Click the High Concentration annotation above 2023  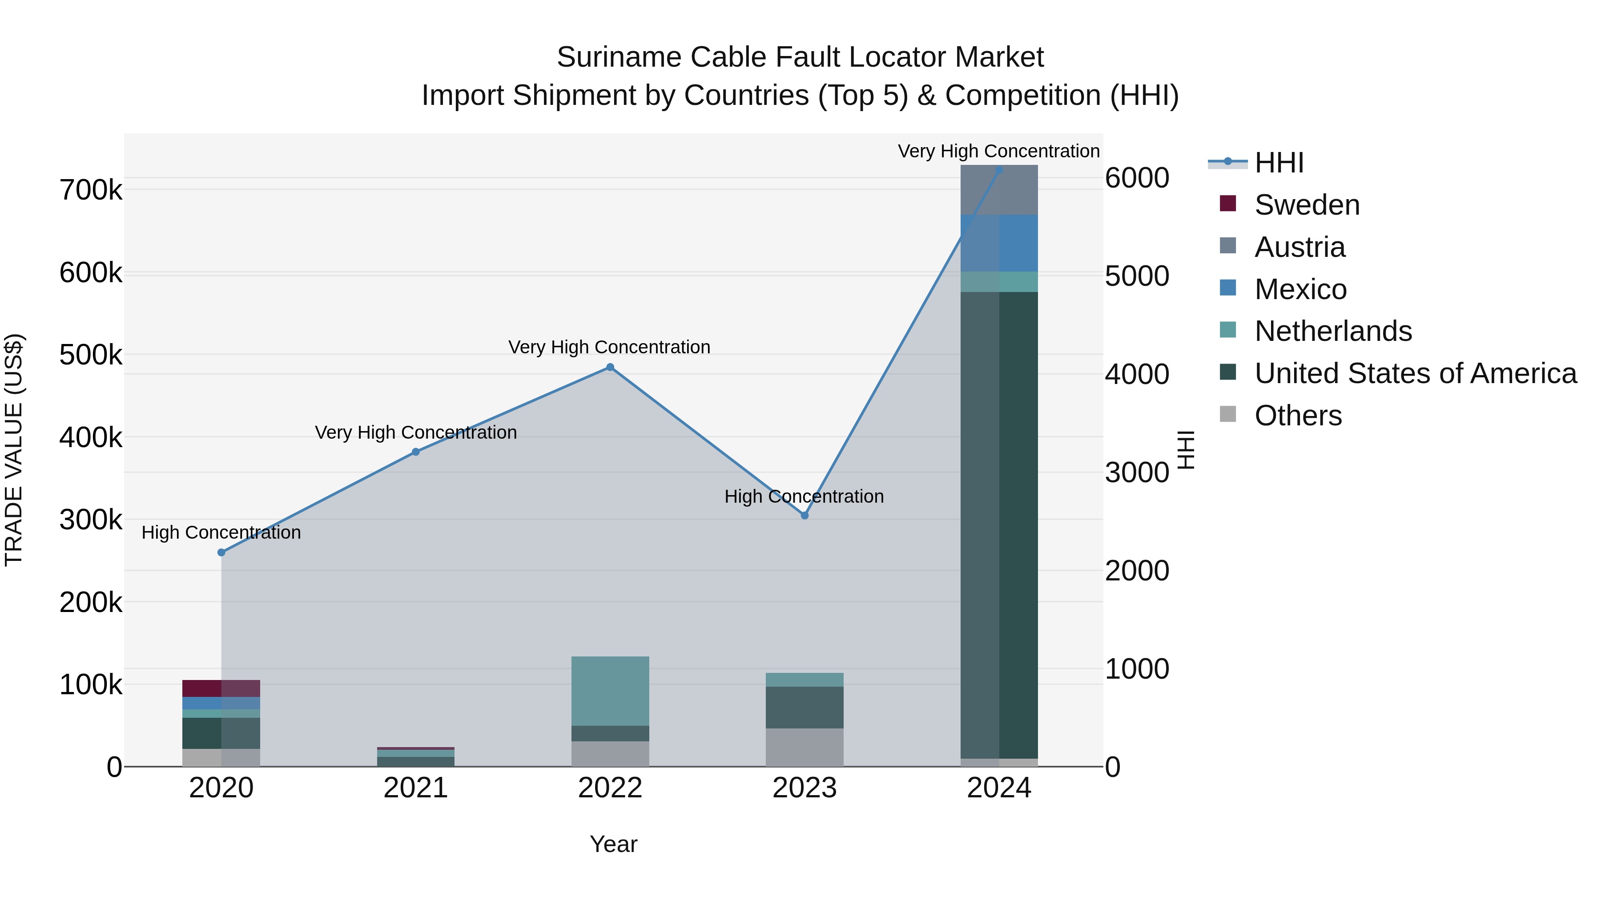[x=804, y=497]
